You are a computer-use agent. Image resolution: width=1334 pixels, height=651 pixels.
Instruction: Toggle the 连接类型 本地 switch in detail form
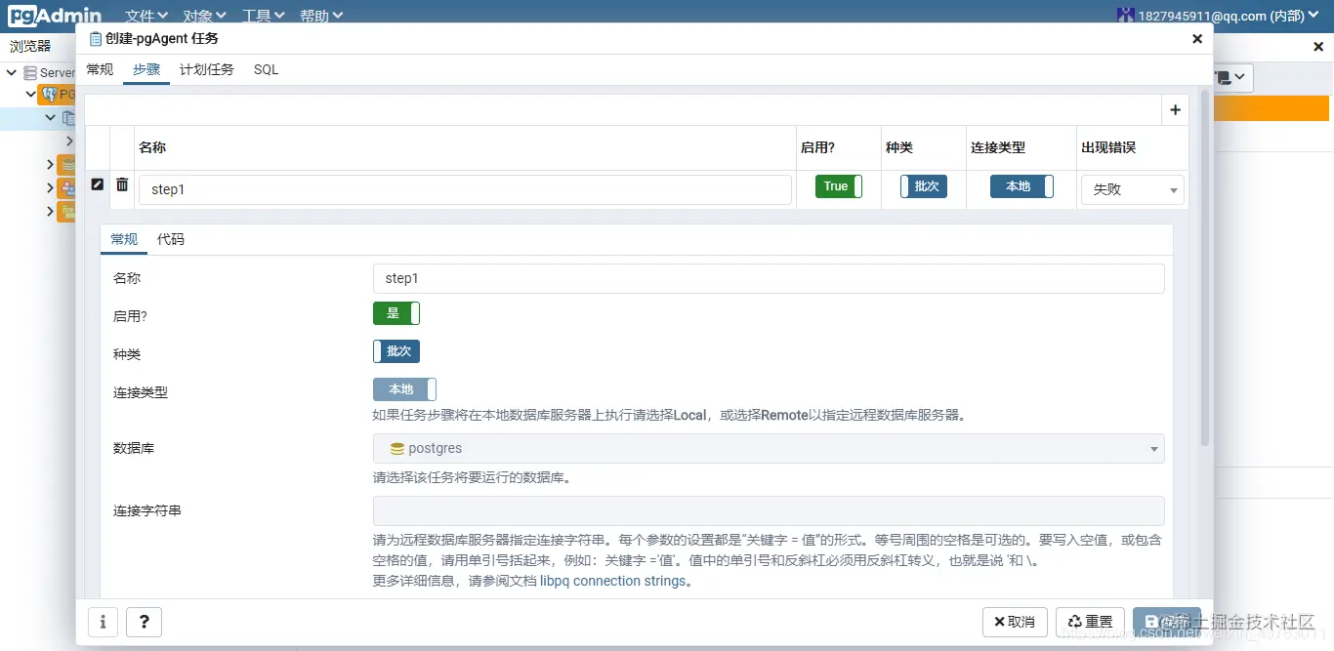[404, 389]
